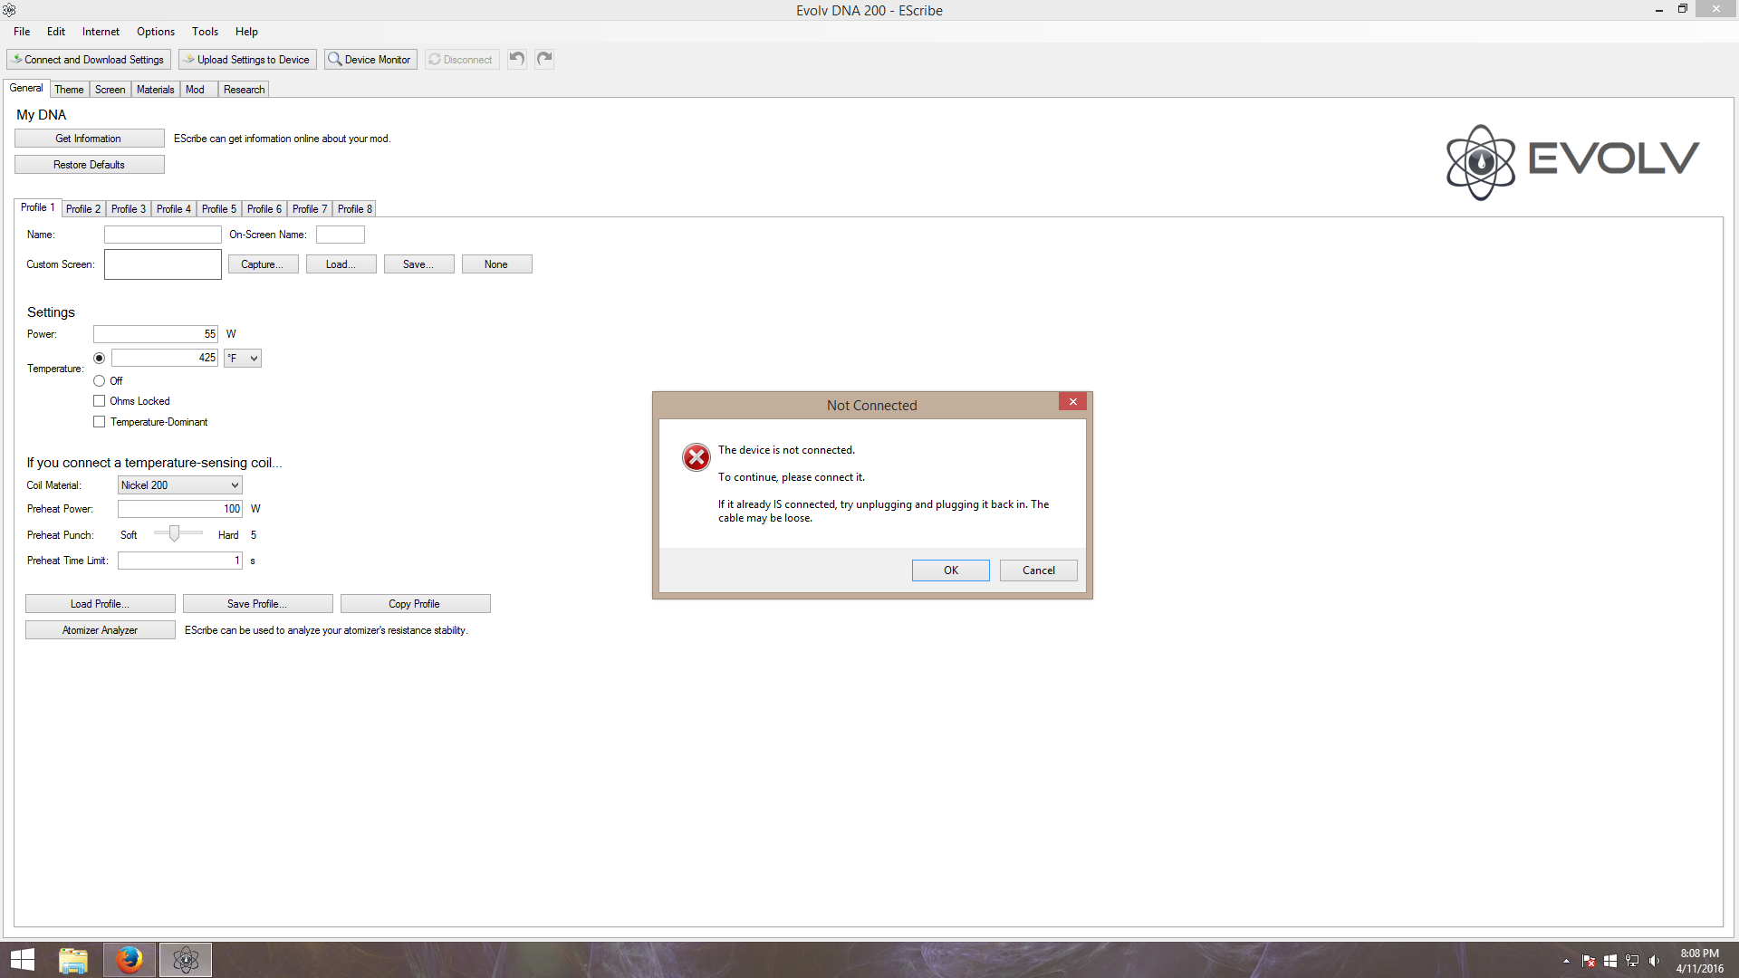Screen dimensions: 1739x978
Task: Click the EScribe taskbar atom icon
Action: click(x=185, y=959)
